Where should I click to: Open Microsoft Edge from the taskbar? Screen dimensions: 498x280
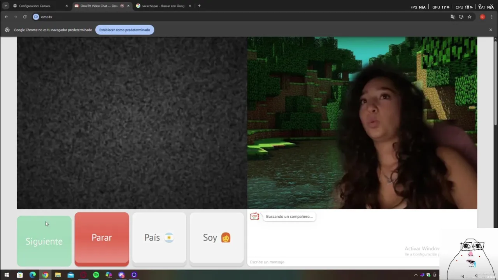click(x=33, y=275)
